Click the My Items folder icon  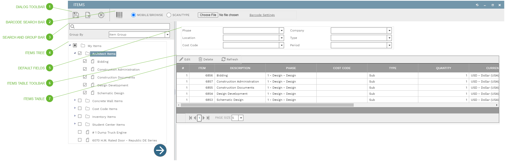(83, 46)
